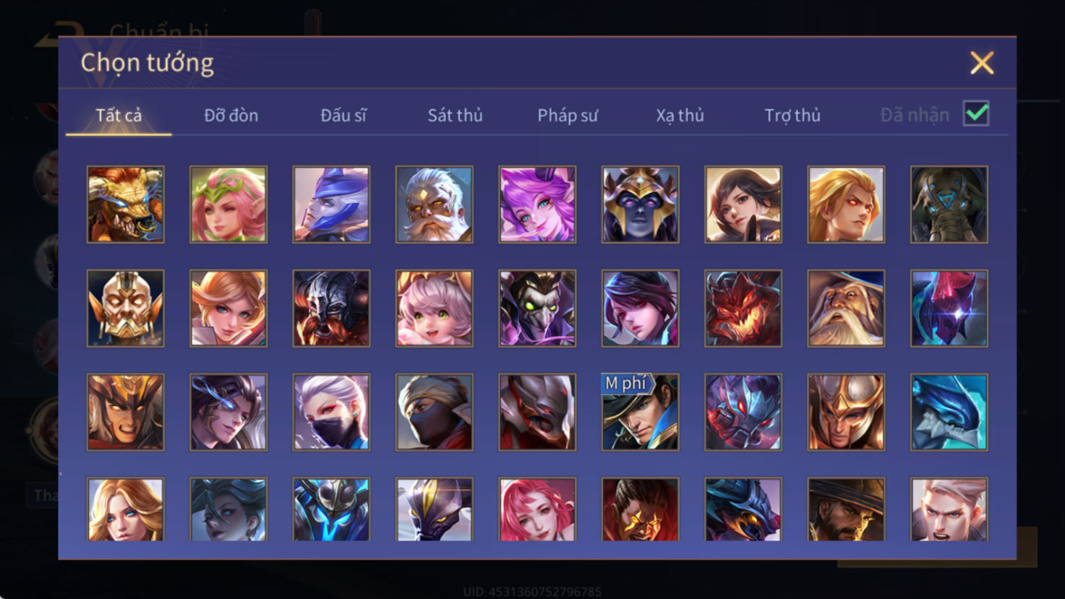
Task: Pick the cowboy hat bearded hero
Action: tap(846, 509)
